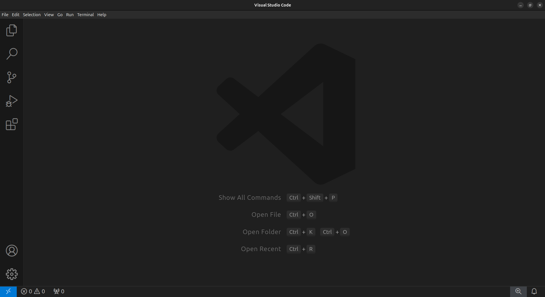Open the Search view icon
This screenshot has width=545, height=297.
[12, 54]
